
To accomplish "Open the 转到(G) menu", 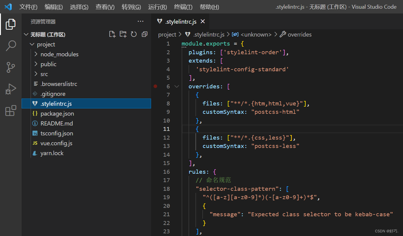I will click(131, 7).
